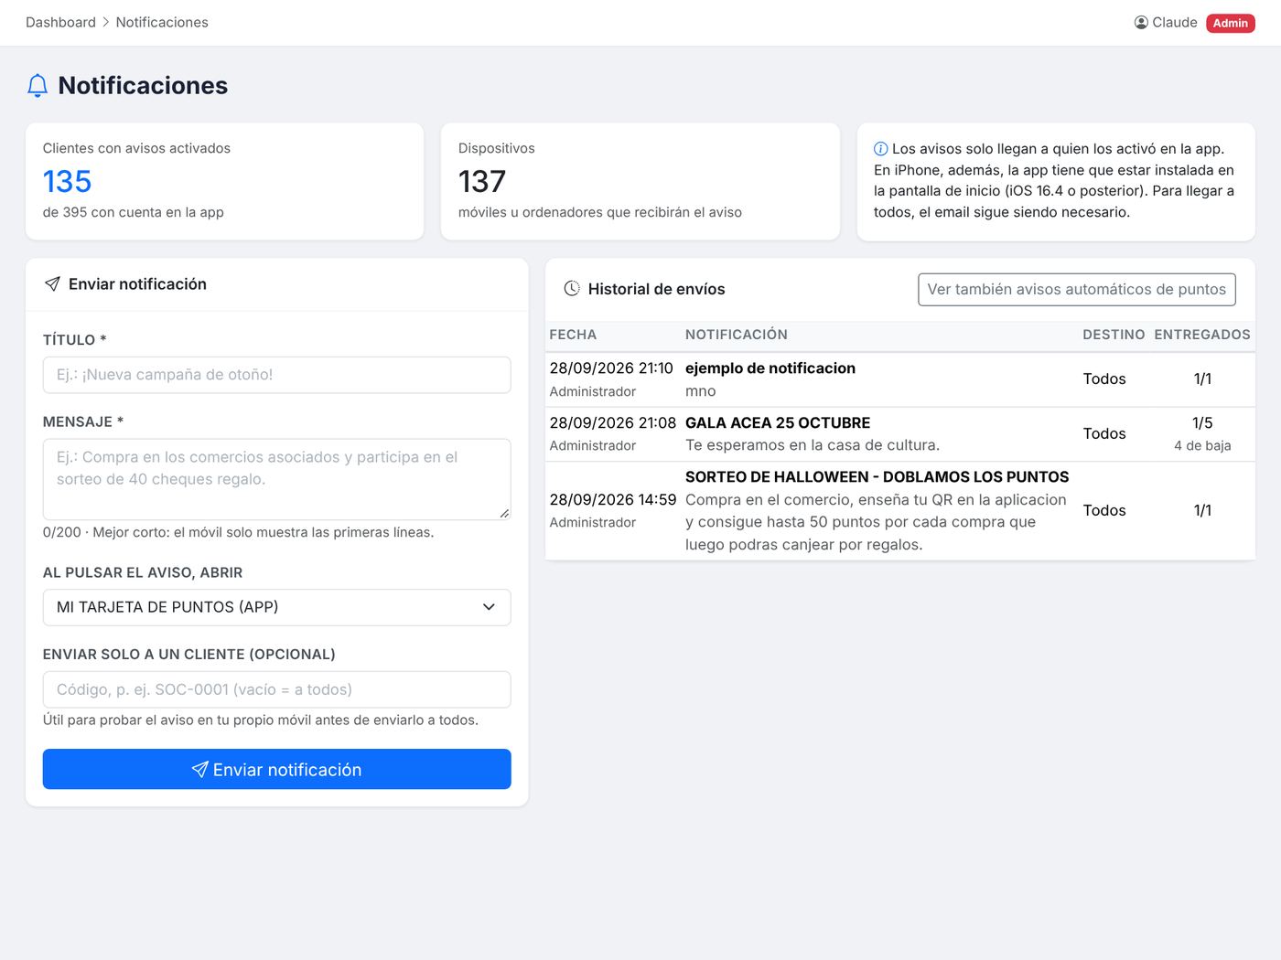Click the 'mno' message text
The height and width of the screenshot is (960, 1281).
[701, 391]
